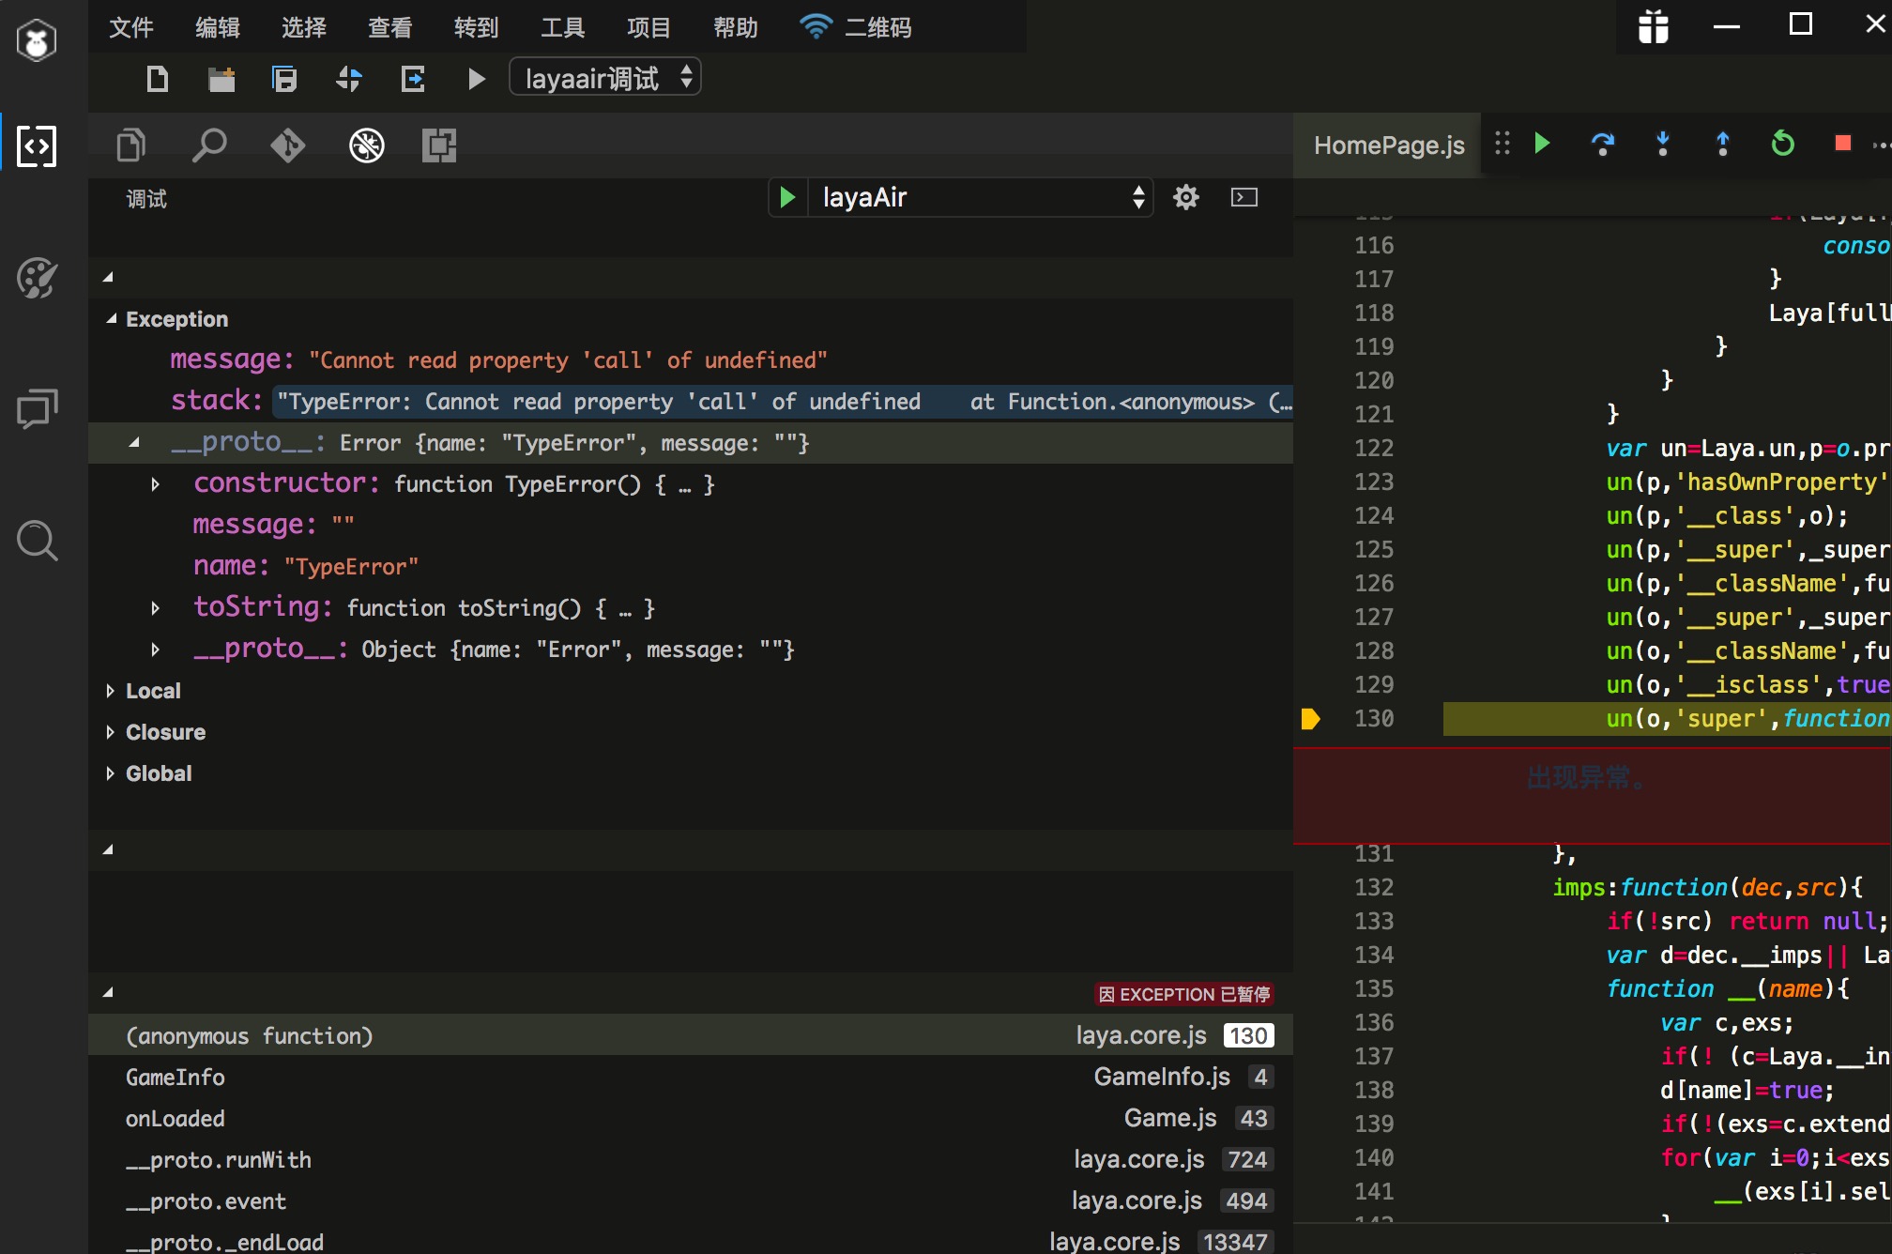This screenshot has width=1892, height=1254.
Task: Open the debug console icon
Action: pos(1244,197)
